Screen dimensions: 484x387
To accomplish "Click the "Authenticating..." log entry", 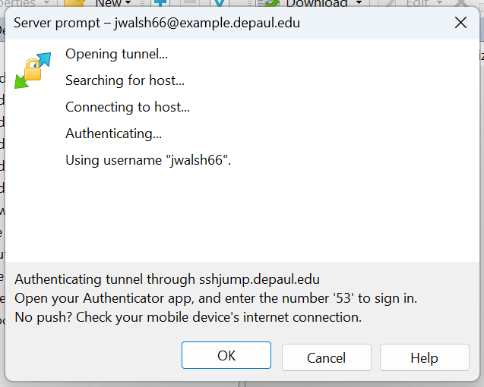I will [x=113, y=134].
